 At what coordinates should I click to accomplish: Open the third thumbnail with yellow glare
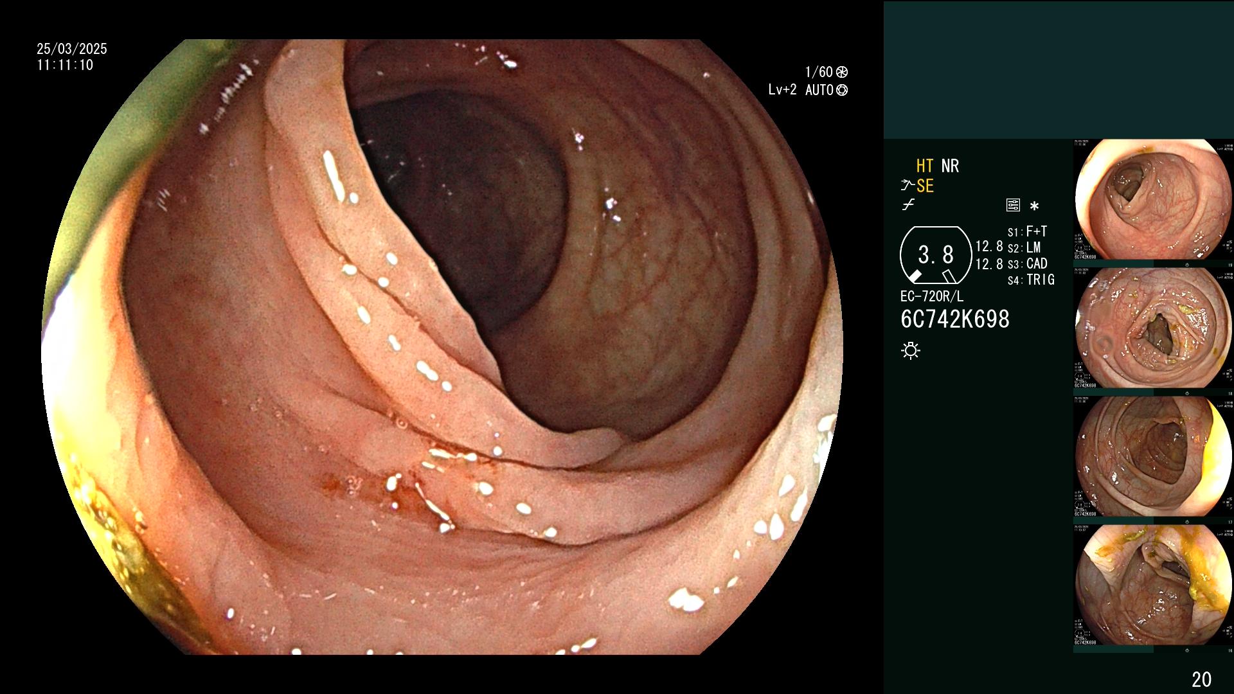click(1154, 457)
